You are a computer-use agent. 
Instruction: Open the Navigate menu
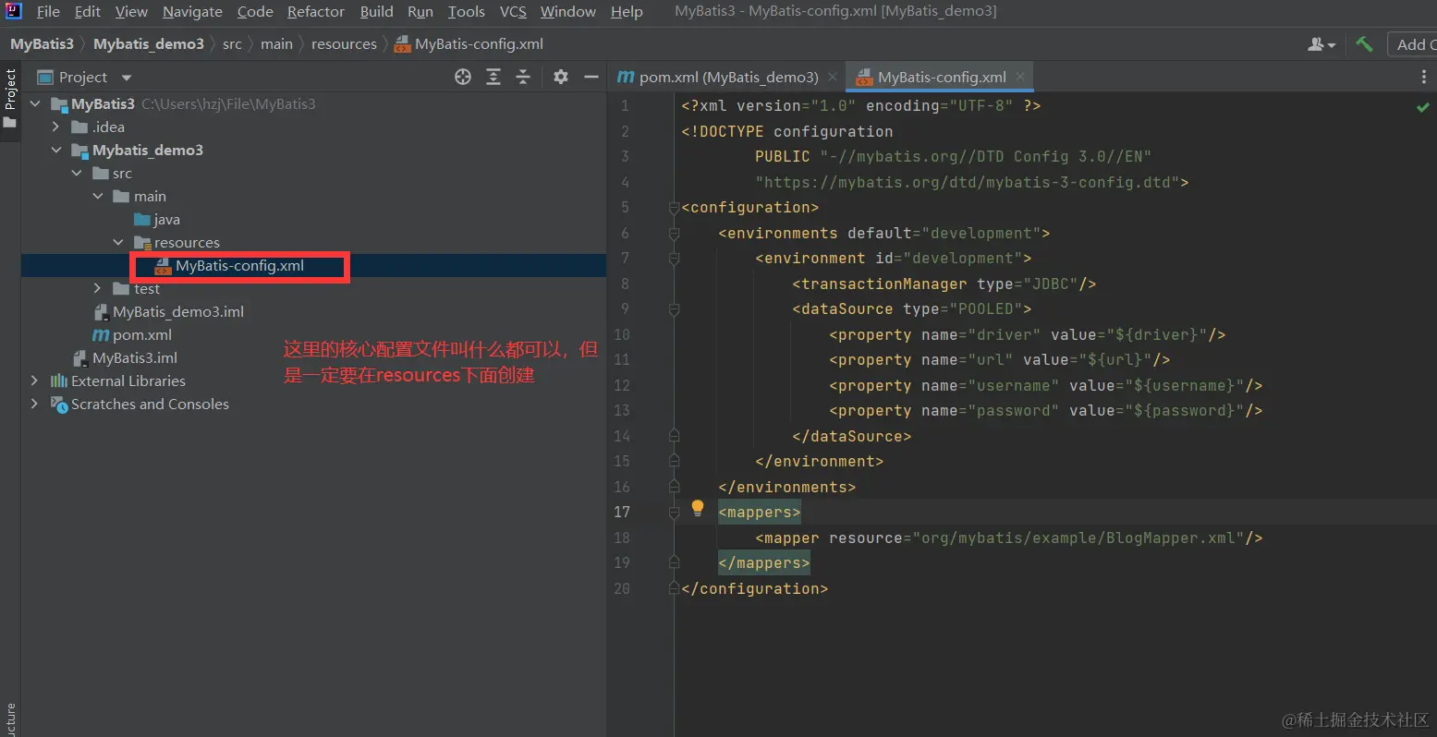pyautogui.click(x=192, y=11)
